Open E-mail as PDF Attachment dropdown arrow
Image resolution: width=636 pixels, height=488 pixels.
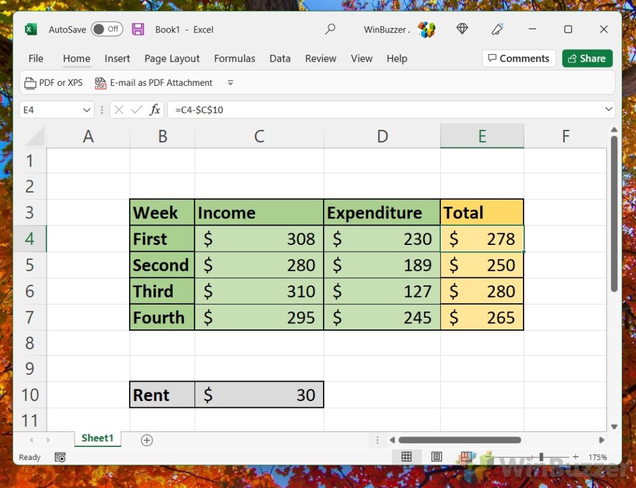click(230, 82)
